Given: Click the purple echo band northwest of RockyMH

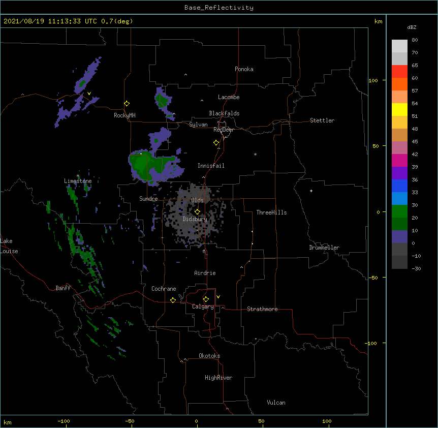Looking at the screenshot, I should (87, 75).
